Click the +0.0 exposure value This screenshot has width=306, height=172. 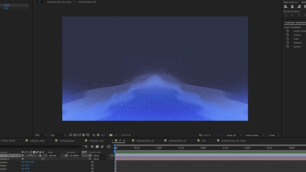point(103,135)
